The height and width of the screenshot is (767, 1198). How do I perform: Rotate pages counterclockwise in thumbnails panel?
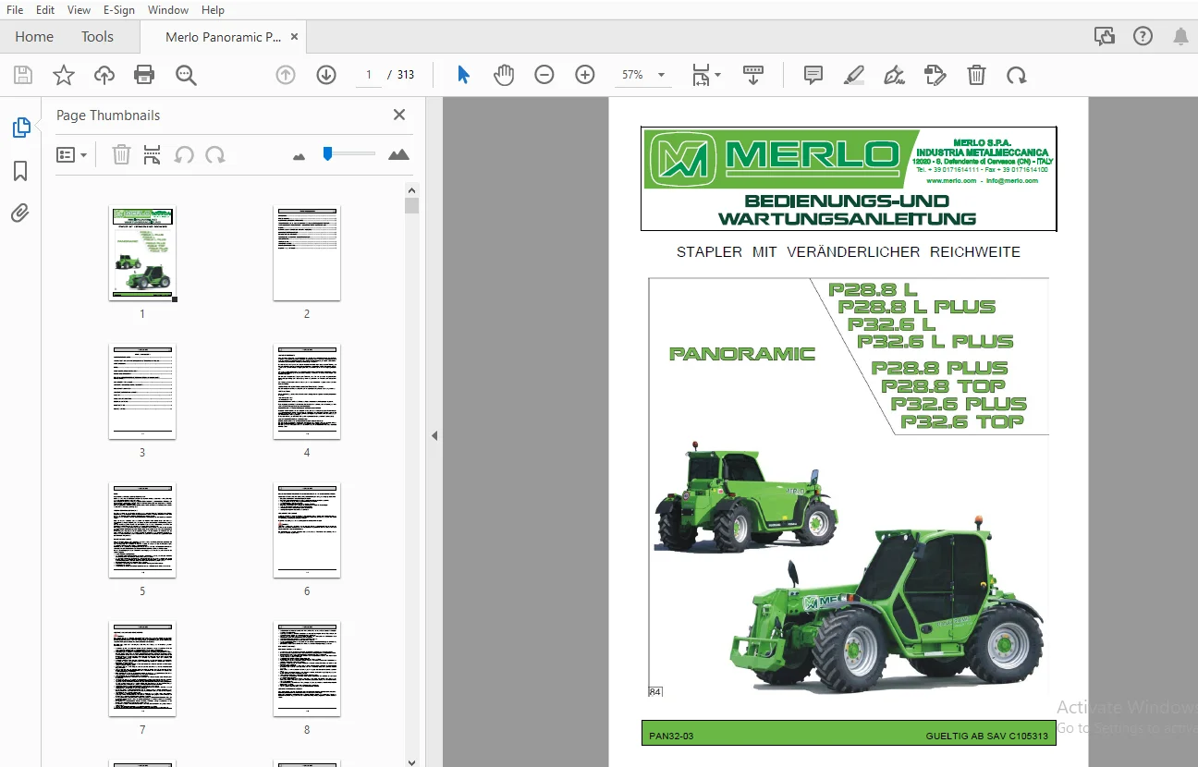click(x=184, y=155)
